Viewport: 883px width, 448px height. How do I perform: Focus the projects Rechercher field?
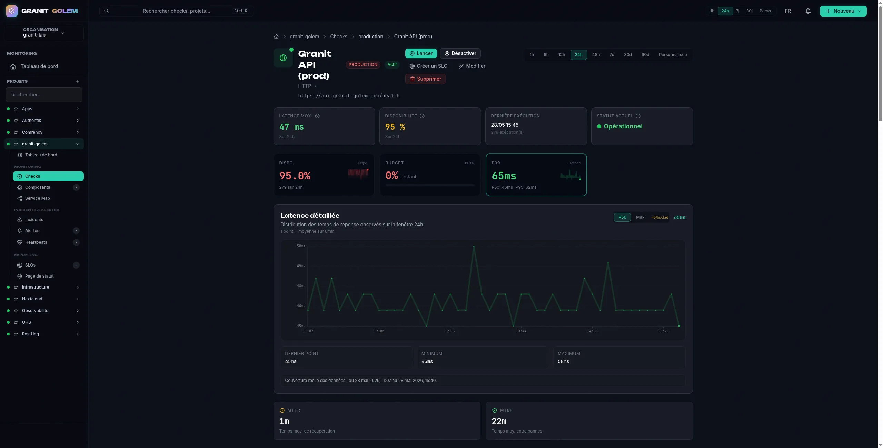(x=44, y=95)
